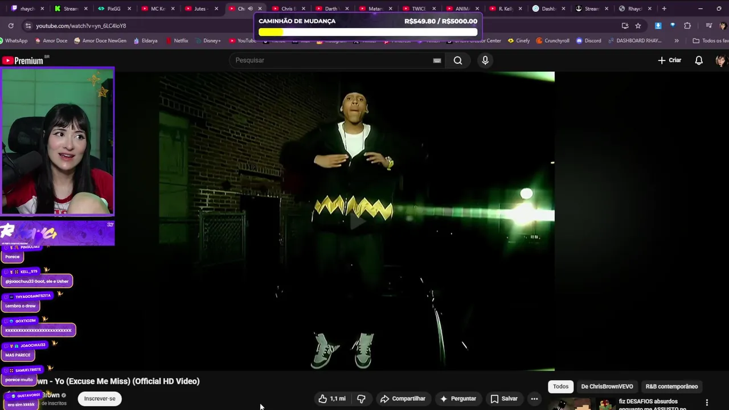The image size is (729, 410).
Task: Open the browser downloads icon
Action: pos(658,26)
